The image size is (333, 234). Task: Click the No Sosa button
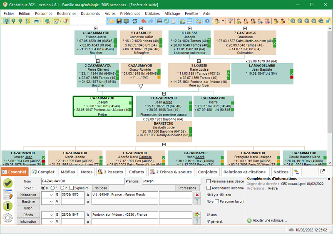click(101, 188)
